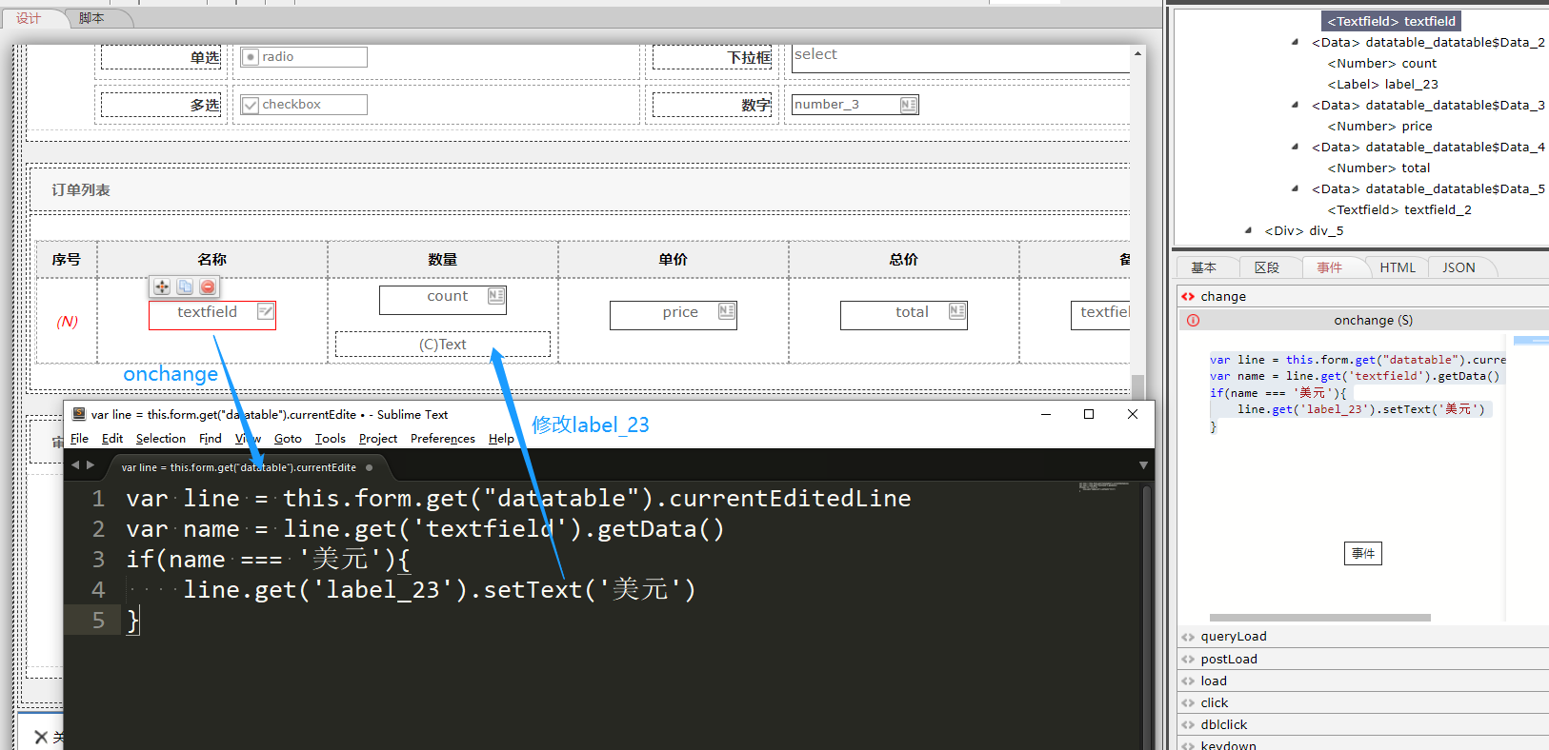The height and width of the screenshot is (750, 1549).
Task: Open the 基本 properties tab
Action: click(x=1203, y=267)
